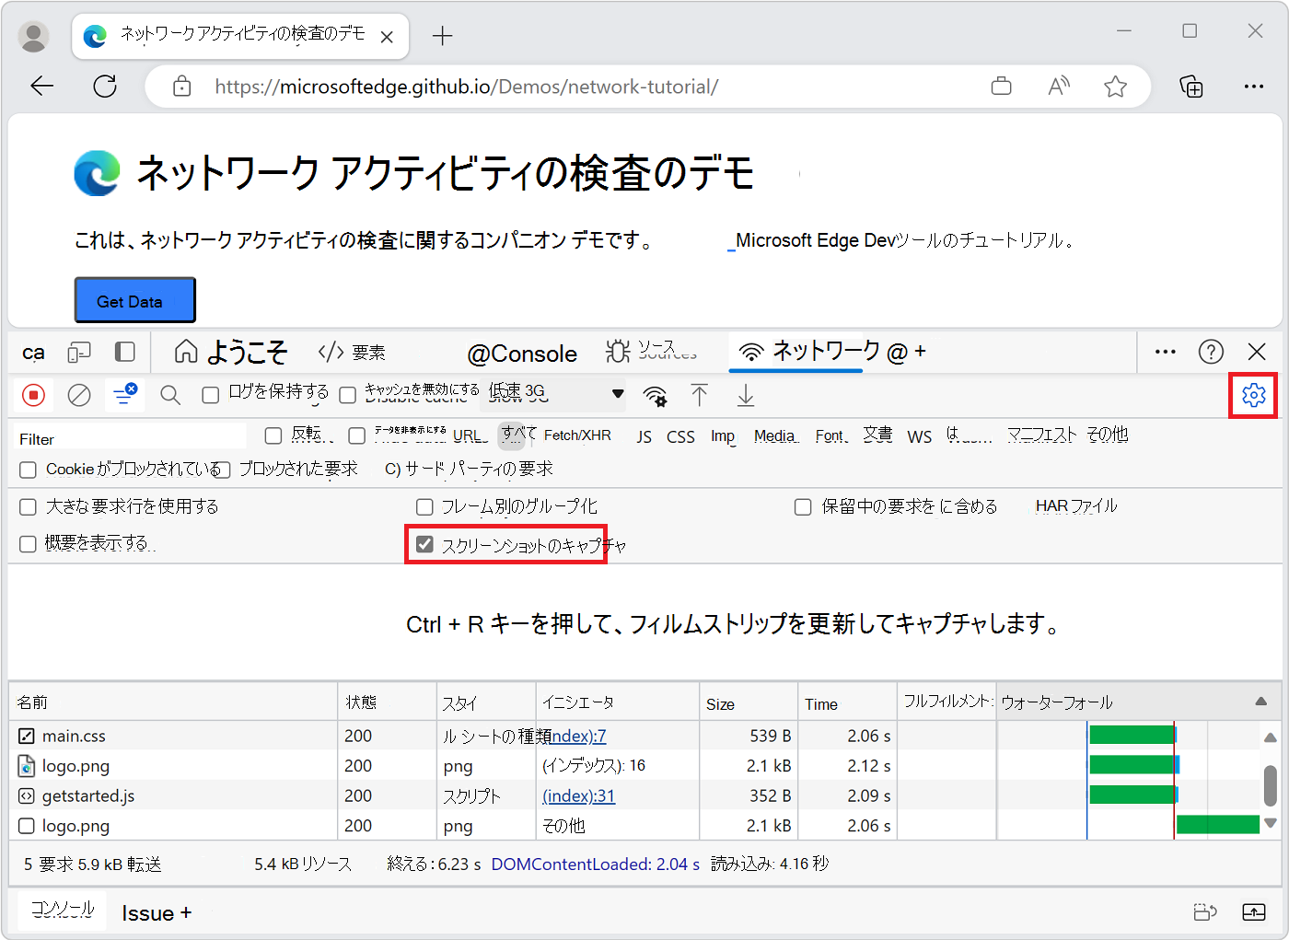Enable フレーム別のグループ化 option
Viewport: 1289px width, 940px height.
point(424,506)
